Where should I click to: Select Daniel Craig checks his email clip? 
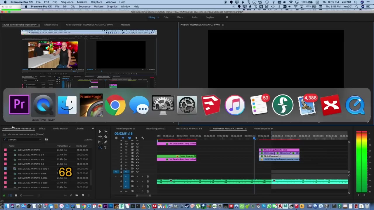(279, 150)
